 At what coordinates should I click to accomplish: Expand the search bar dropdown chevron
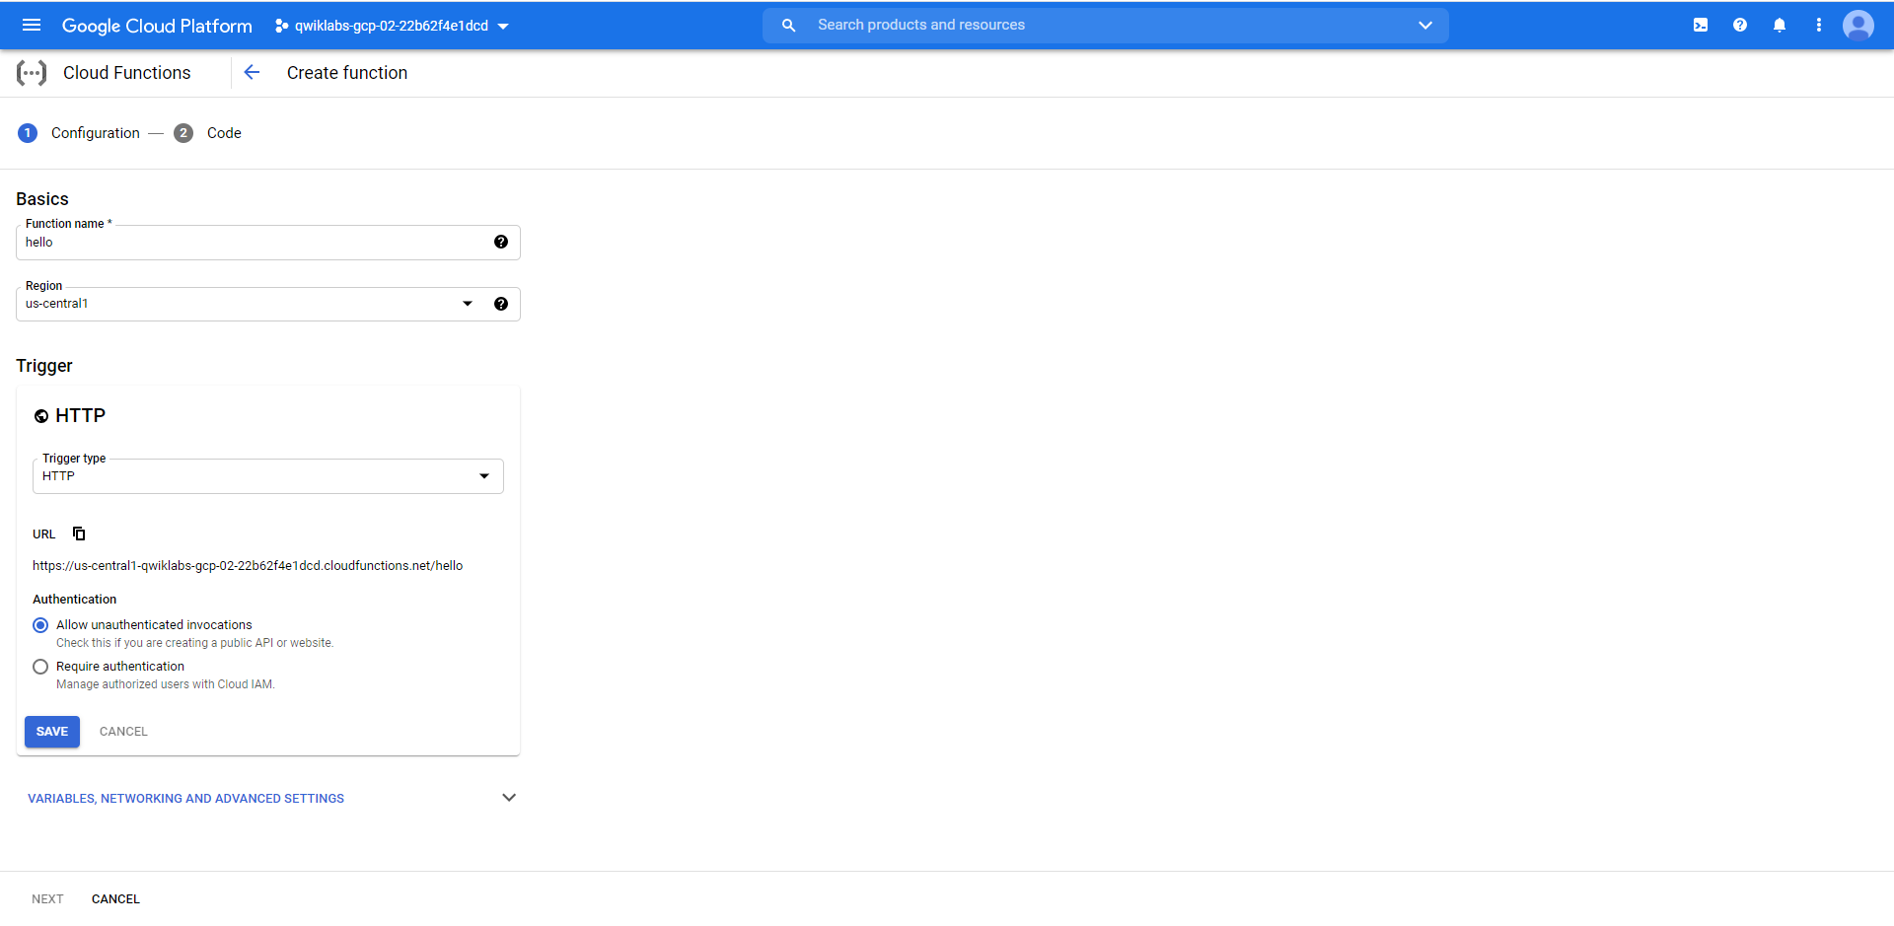pos(1425,26)
